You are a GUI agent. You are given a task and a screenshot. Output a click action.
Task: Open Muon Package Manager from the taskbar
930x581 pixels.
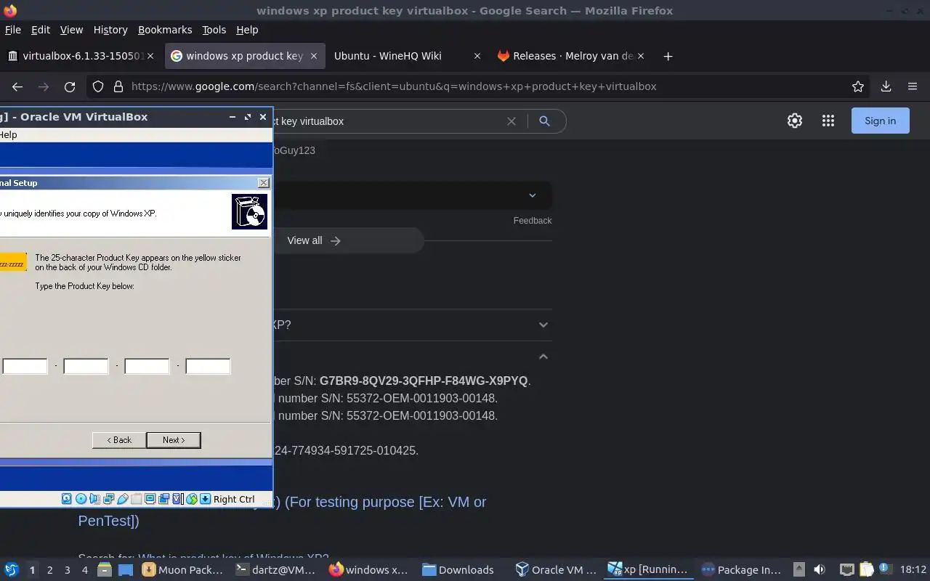point(184,570)
